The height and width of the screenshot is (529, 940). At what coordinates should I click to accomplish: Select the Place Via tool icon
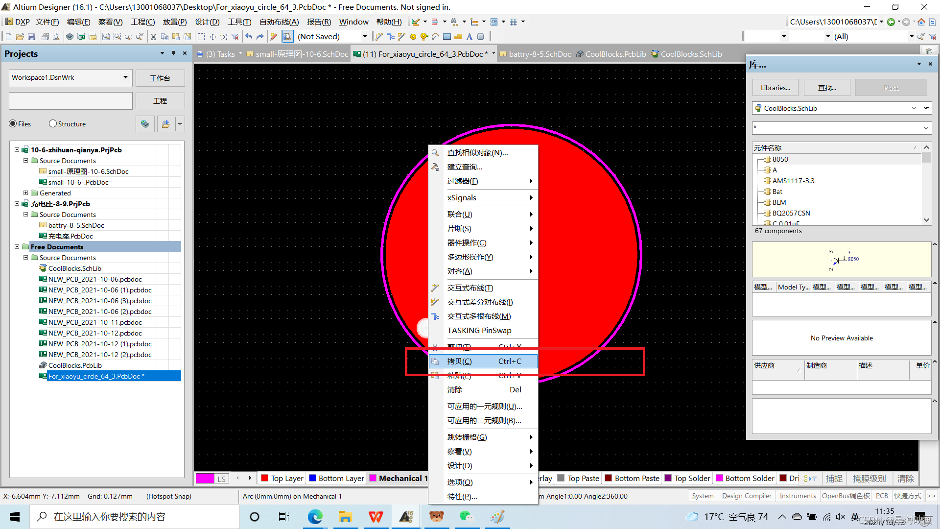pos(424,37)
